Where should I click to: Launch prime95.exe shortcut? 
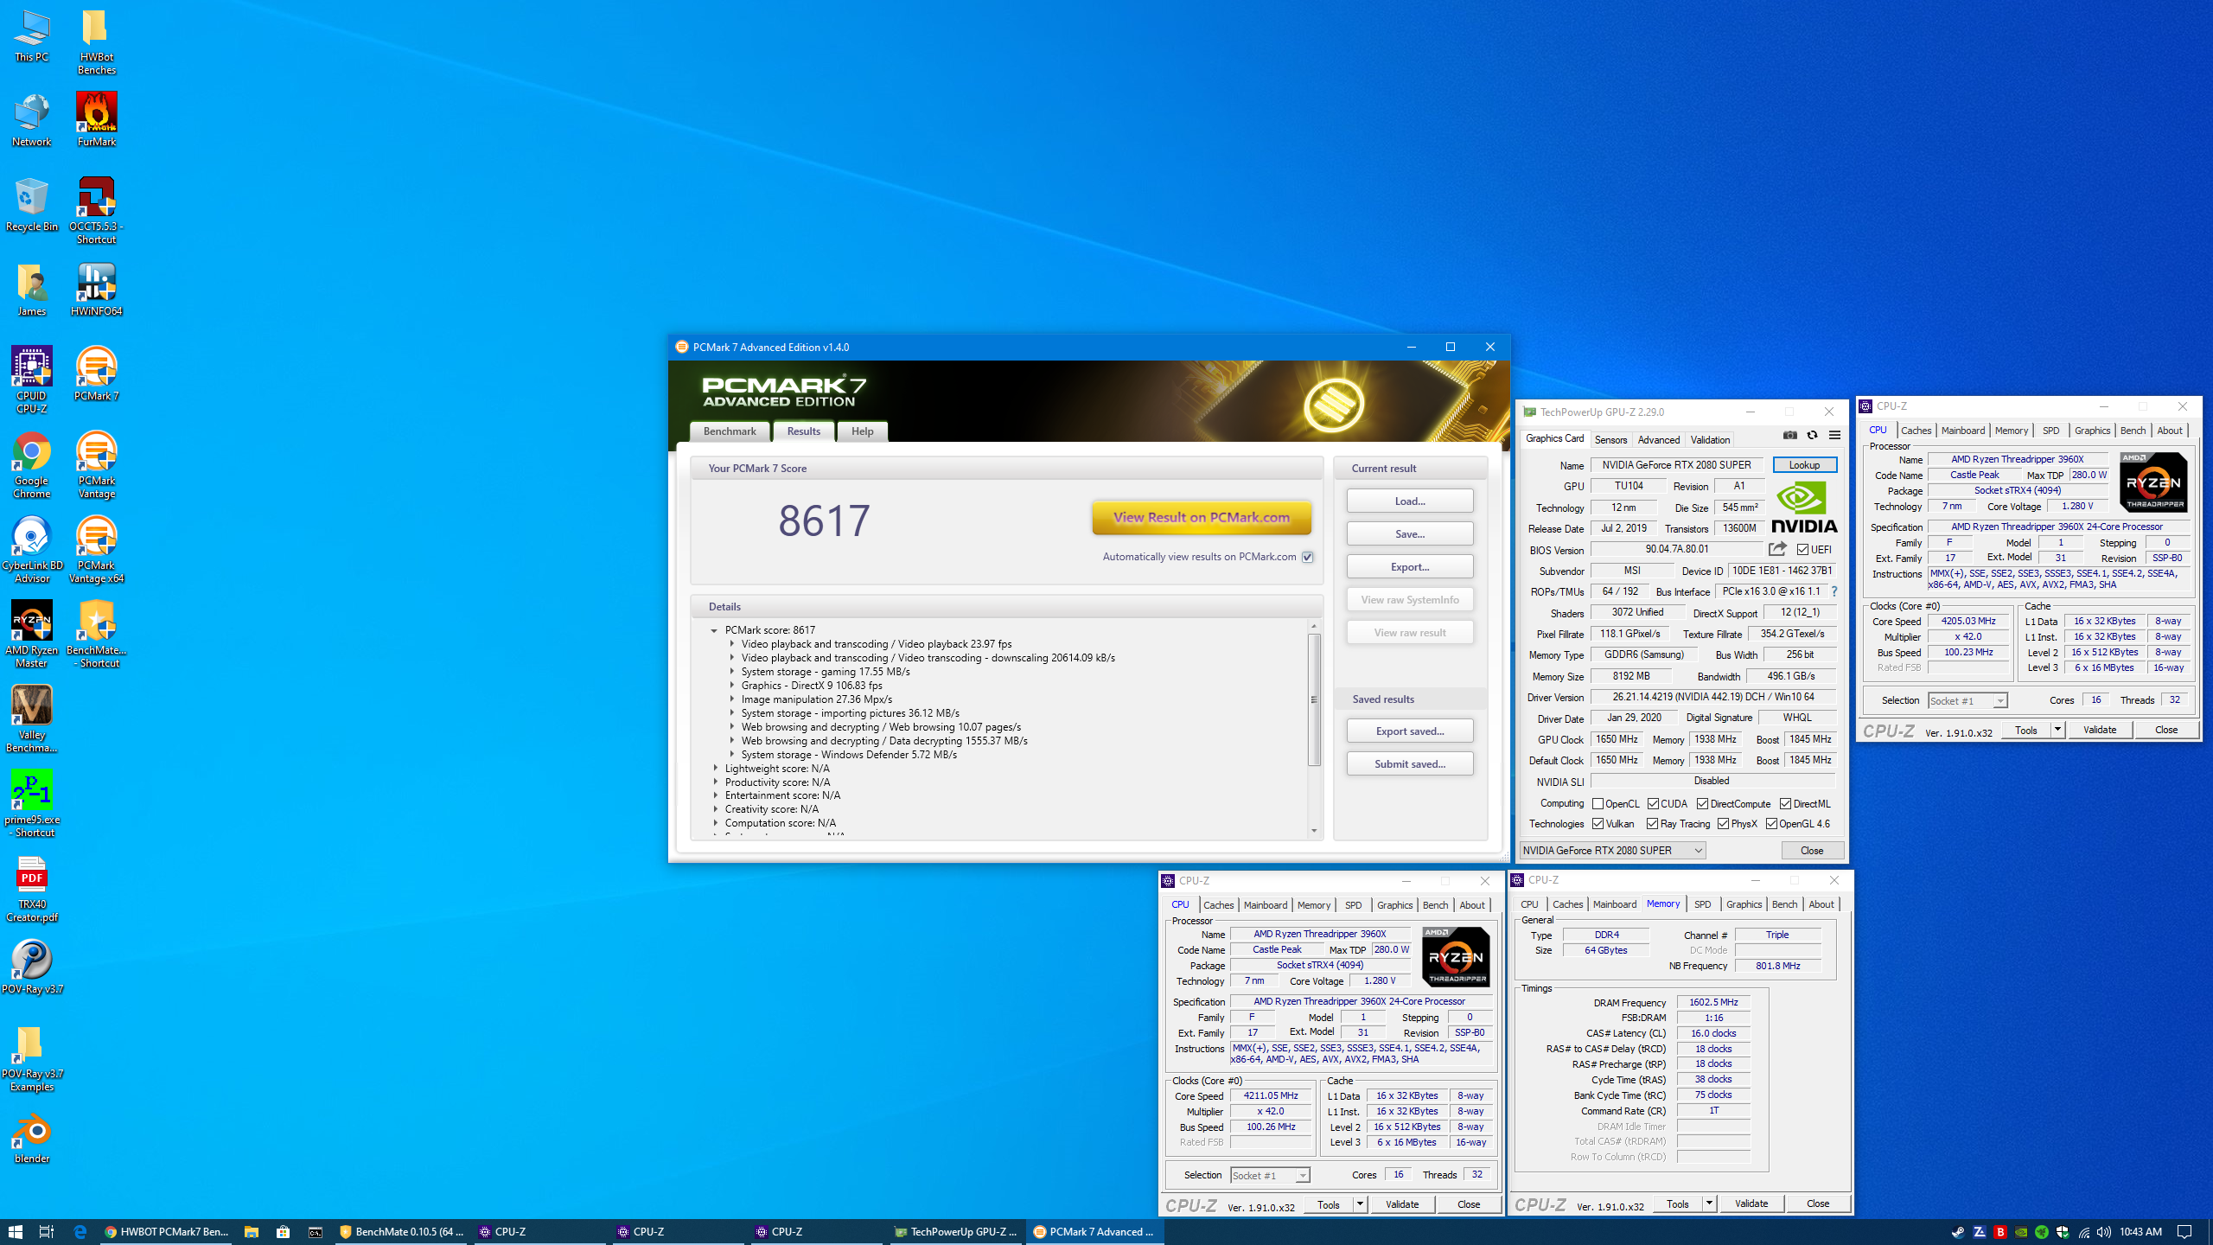[31, 804]
